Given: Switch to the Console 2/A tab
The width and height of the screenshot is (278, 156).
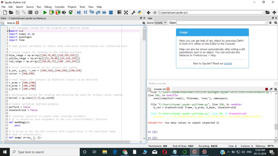Looking at the screenshot, I should coord(159,89).
